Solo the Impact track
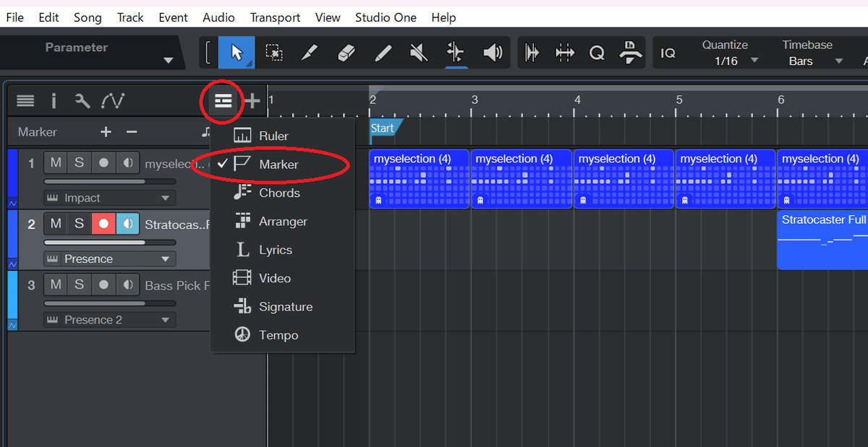Image resolution: width=868 pixels, height=447 pixels. [x=79, y=162]
